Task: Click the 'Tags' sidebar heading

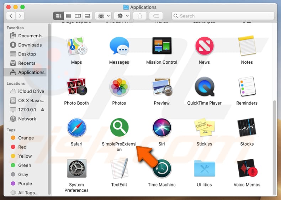Action: [x=11, y=130]
